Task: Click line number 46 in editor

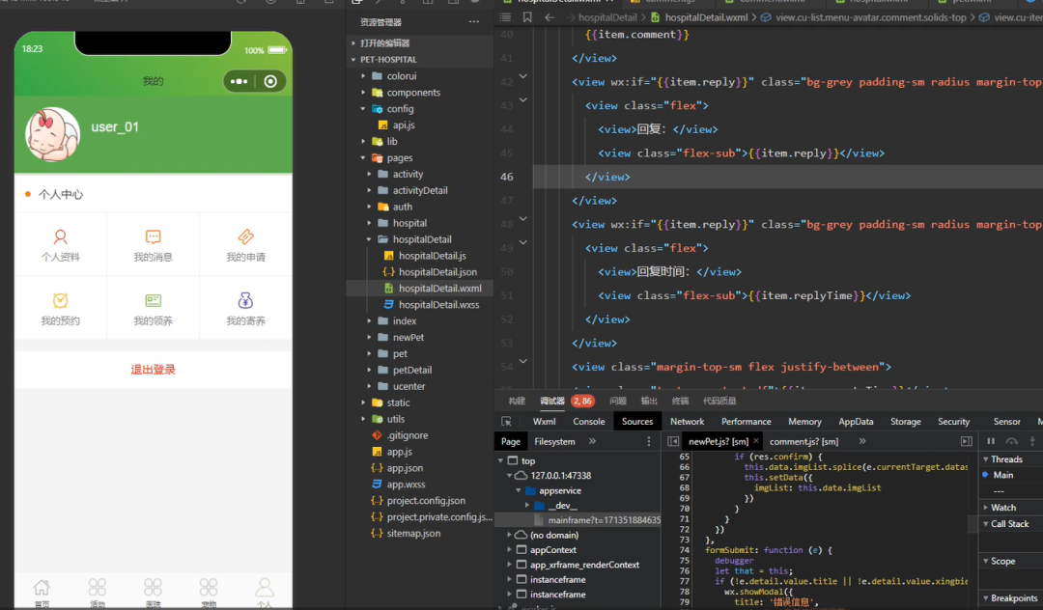Action: click(507, 177)
